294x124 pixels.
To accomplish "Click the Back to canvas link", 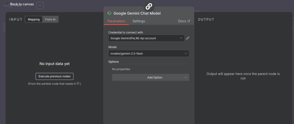I will coord(22,4).
